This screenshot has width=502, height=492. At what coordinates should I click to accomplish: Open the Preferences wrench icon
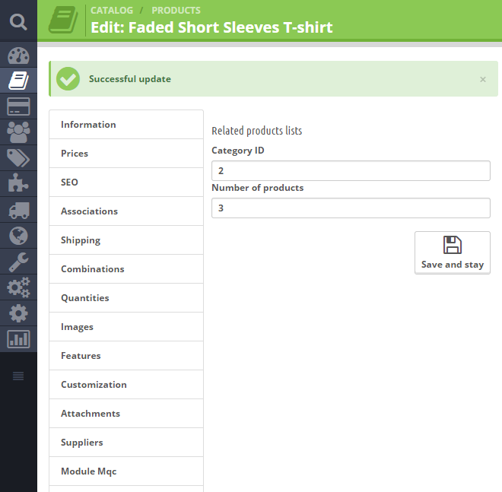[x=18, y=261]
